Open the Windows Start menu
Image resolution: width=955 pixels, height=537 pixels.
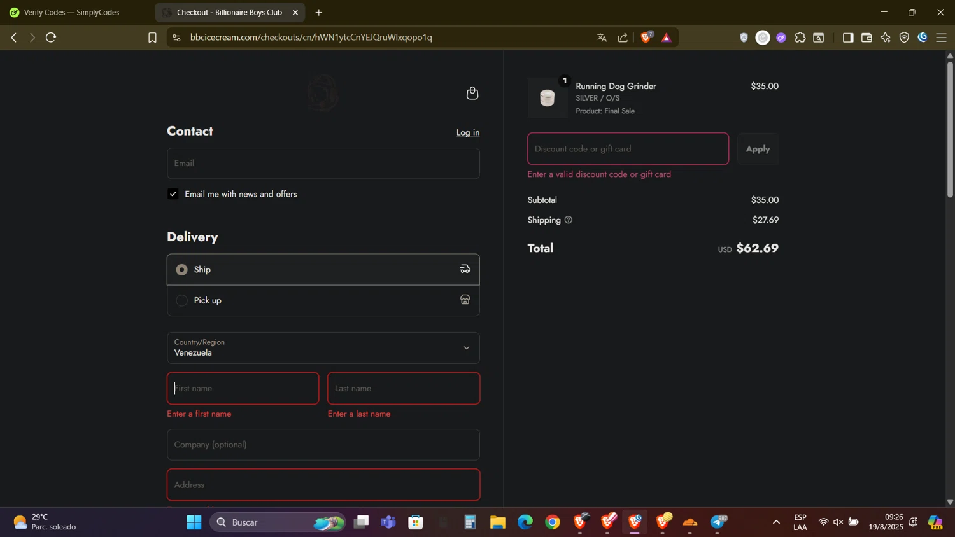point(194,522)
